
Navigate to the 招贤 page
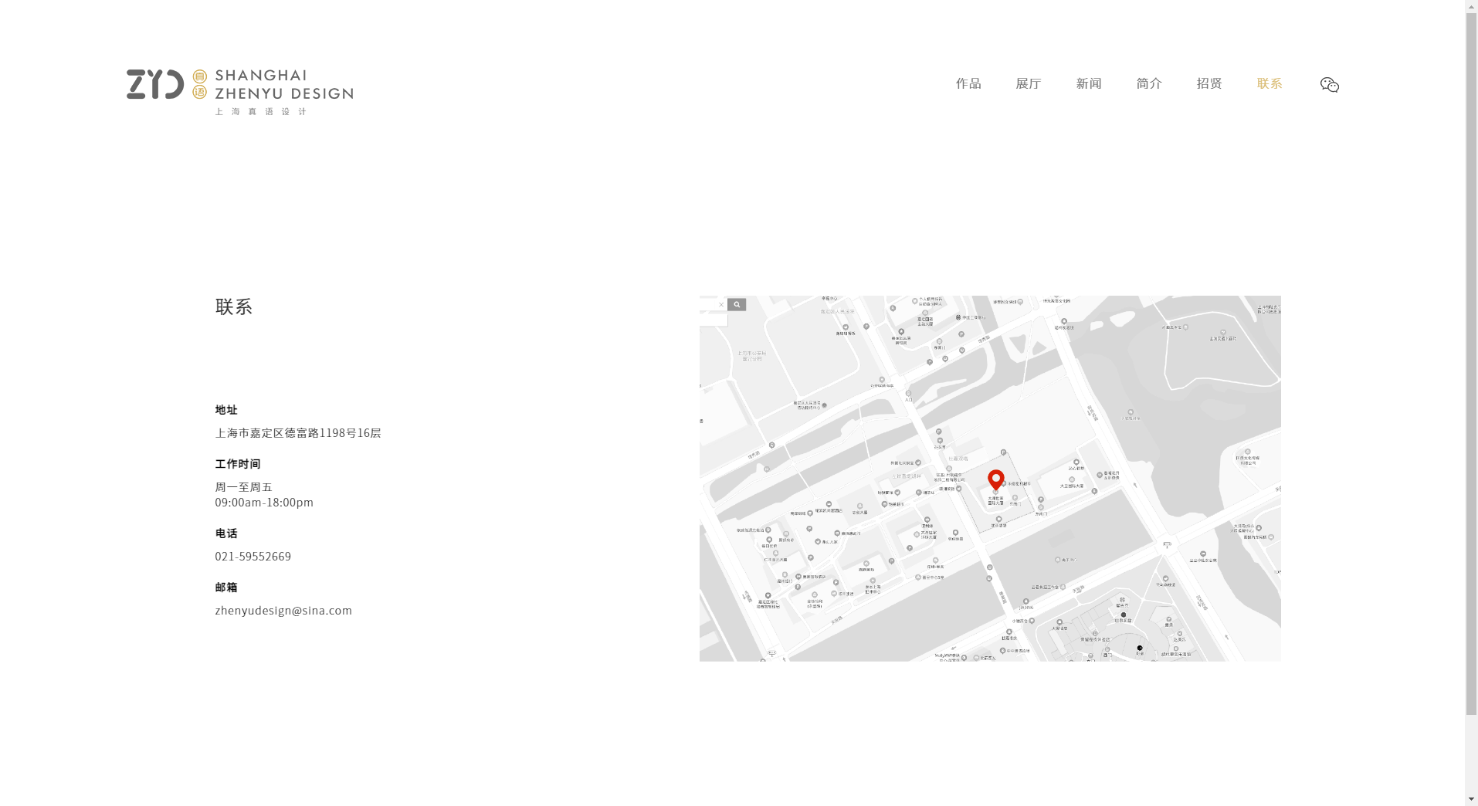pyautogui.click(x=1209, y=83)
